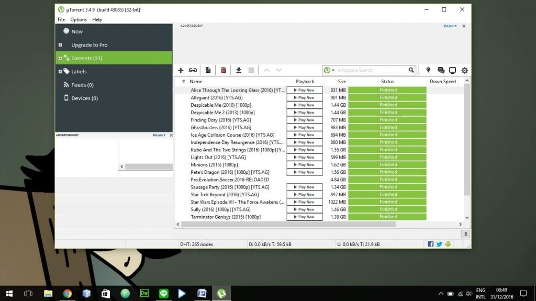Click the magnifier icon in the search box
This screenshot has width=536, height=301.
[411, 70]
